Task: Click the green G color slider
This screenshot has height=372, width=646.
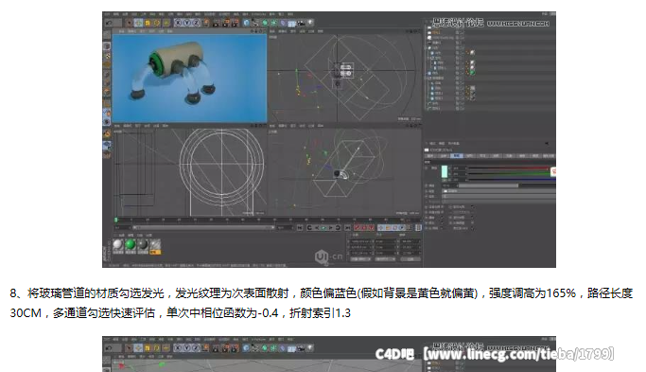Action: pos(509,173)
